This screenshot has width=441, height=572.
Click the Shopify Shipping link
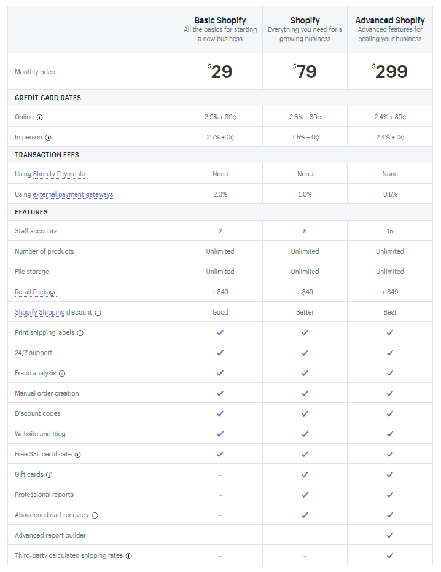click(x=40, y=312)
